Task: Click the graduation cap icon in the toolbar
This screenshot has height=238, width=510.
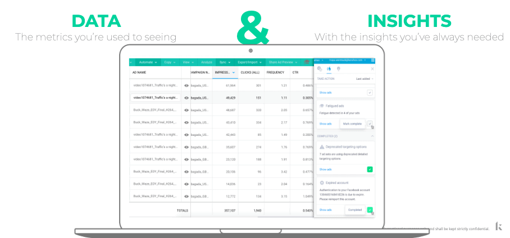Action: point(306,62)
